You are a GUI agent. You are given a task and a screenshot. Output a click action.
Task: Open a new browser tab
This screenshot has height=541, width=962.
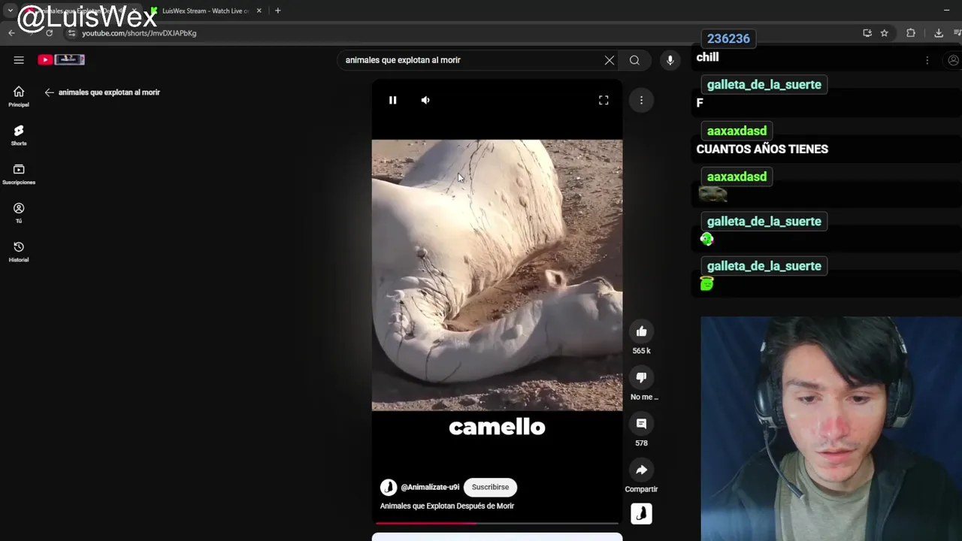(x=277, y=11)
